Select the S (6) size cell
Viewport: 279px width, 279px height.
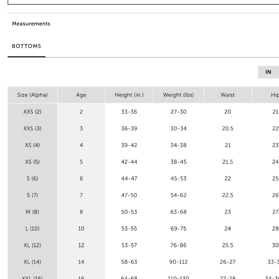click(33, 179)
